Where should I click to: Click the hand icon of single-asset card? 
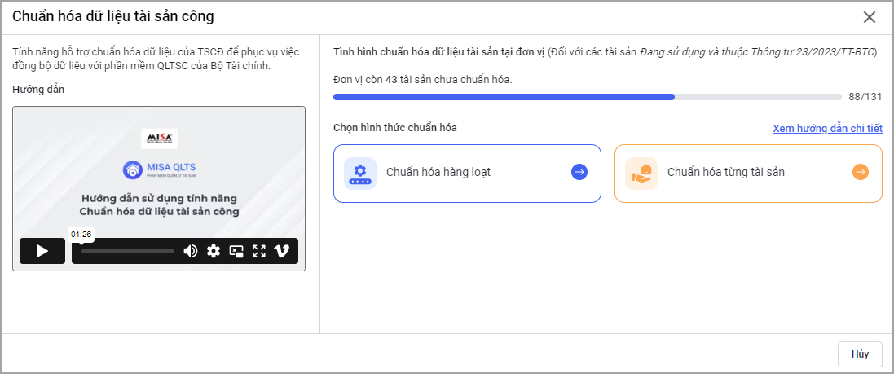point(641,173)
